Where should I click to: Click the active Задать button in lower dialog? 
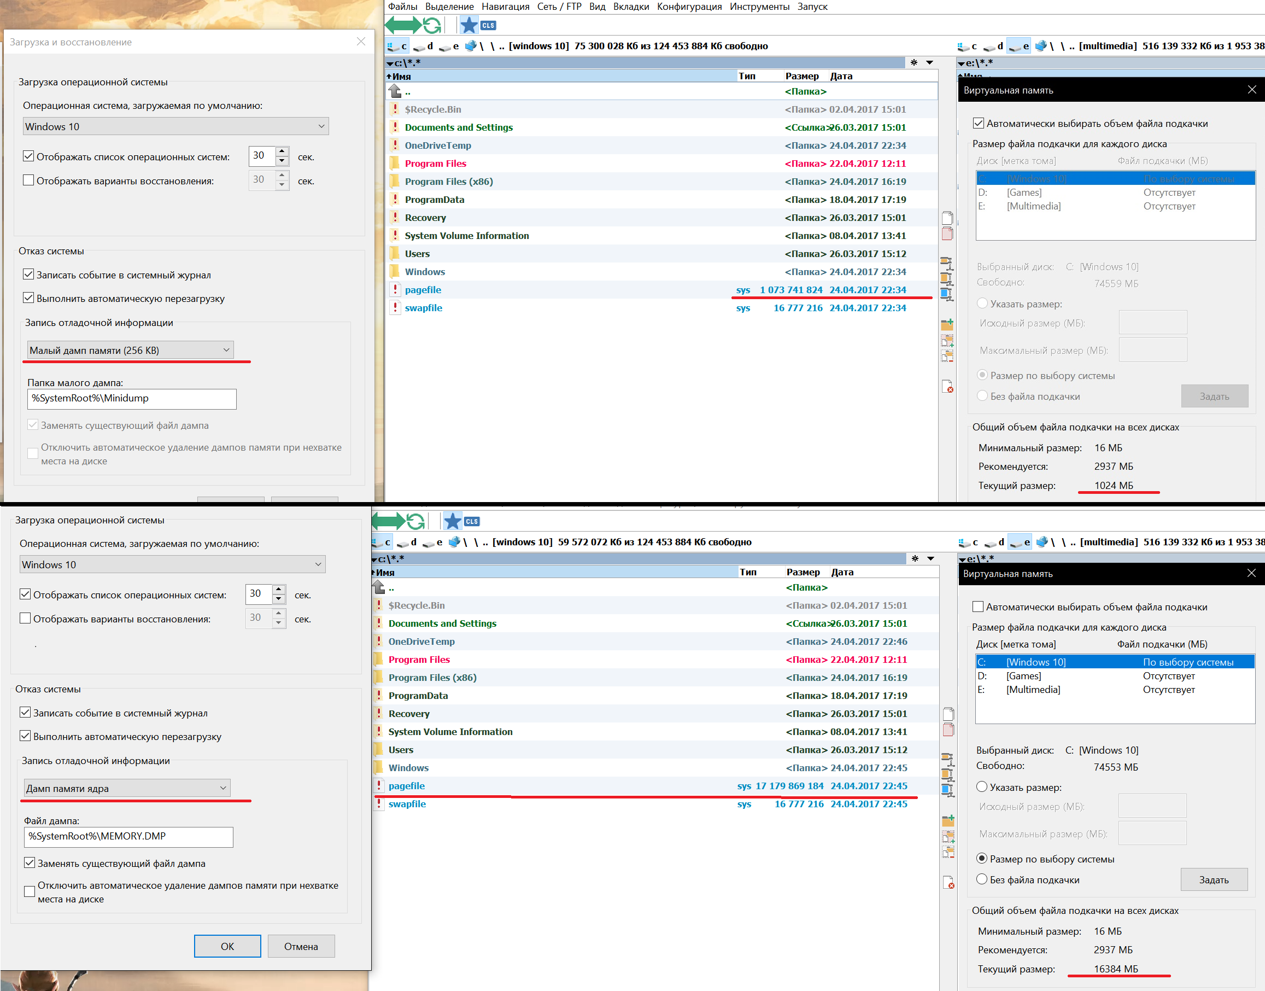coord(1214,879)
